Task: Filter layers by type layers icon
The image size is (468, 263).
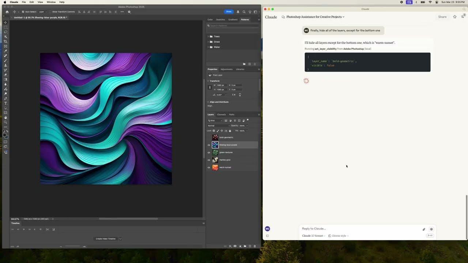Action: pos(235,121)
